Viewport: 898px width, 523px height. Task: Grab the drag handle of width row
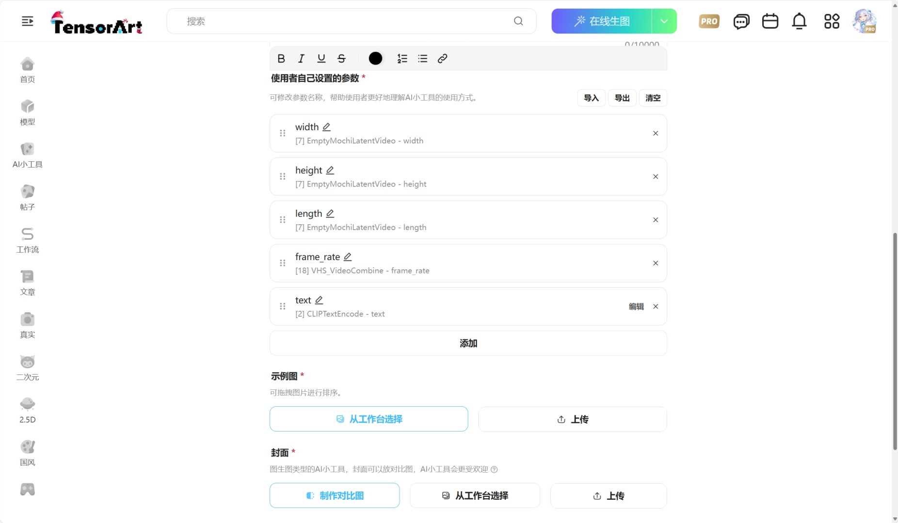point(283,133)
